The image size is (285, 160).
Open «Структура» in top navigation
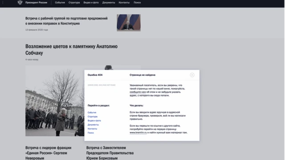tap(74, 3)
